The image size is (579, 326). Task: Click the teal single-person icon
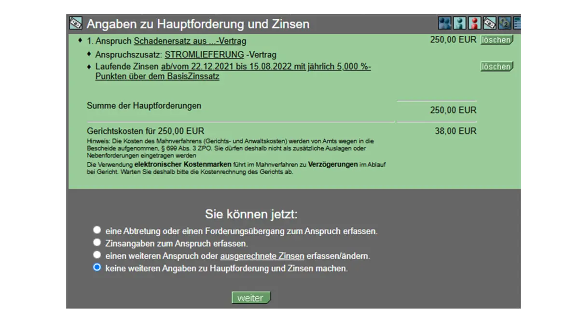click(x=459, y=23)
